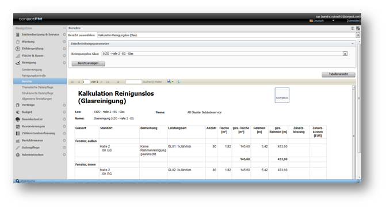Expand the Verträge section toggle

click(x=64, y=105)
